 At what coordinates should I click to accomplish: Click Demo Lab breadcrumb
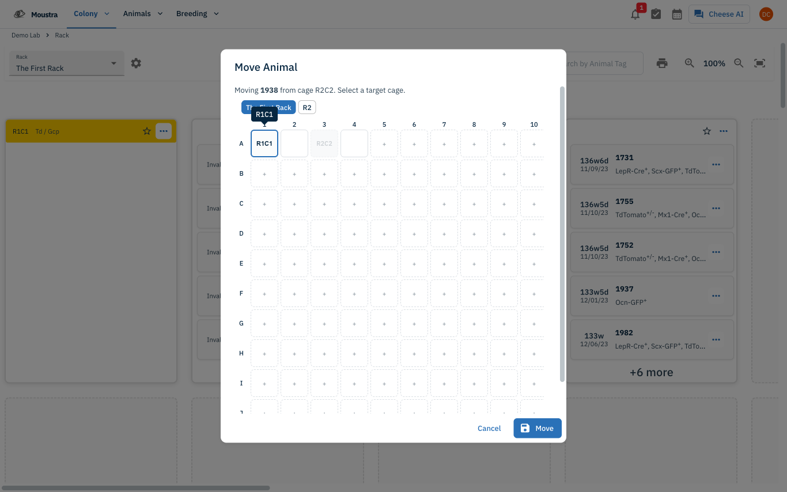click(x=26, y=35)
